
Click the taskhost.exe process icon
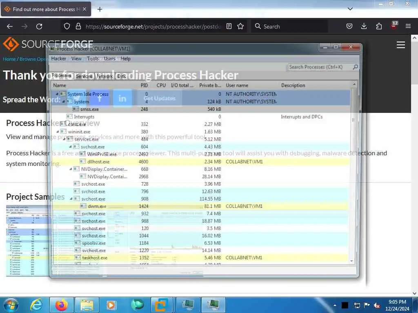tap(78, 258)
